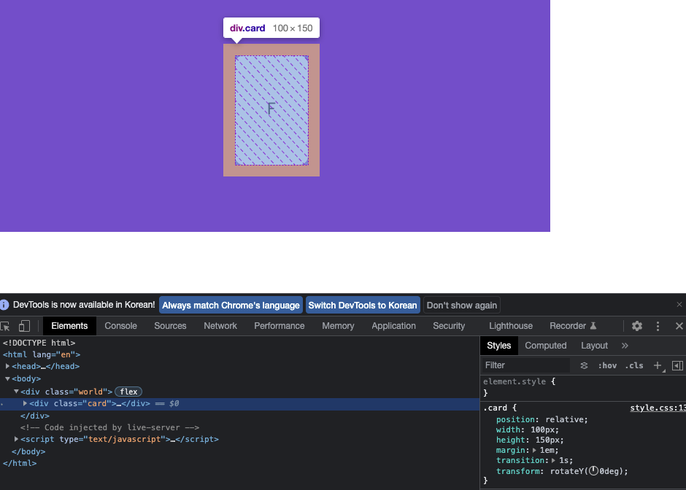
Task: Activate the inspect element picker icon
Action: click(x=5, y=326)
